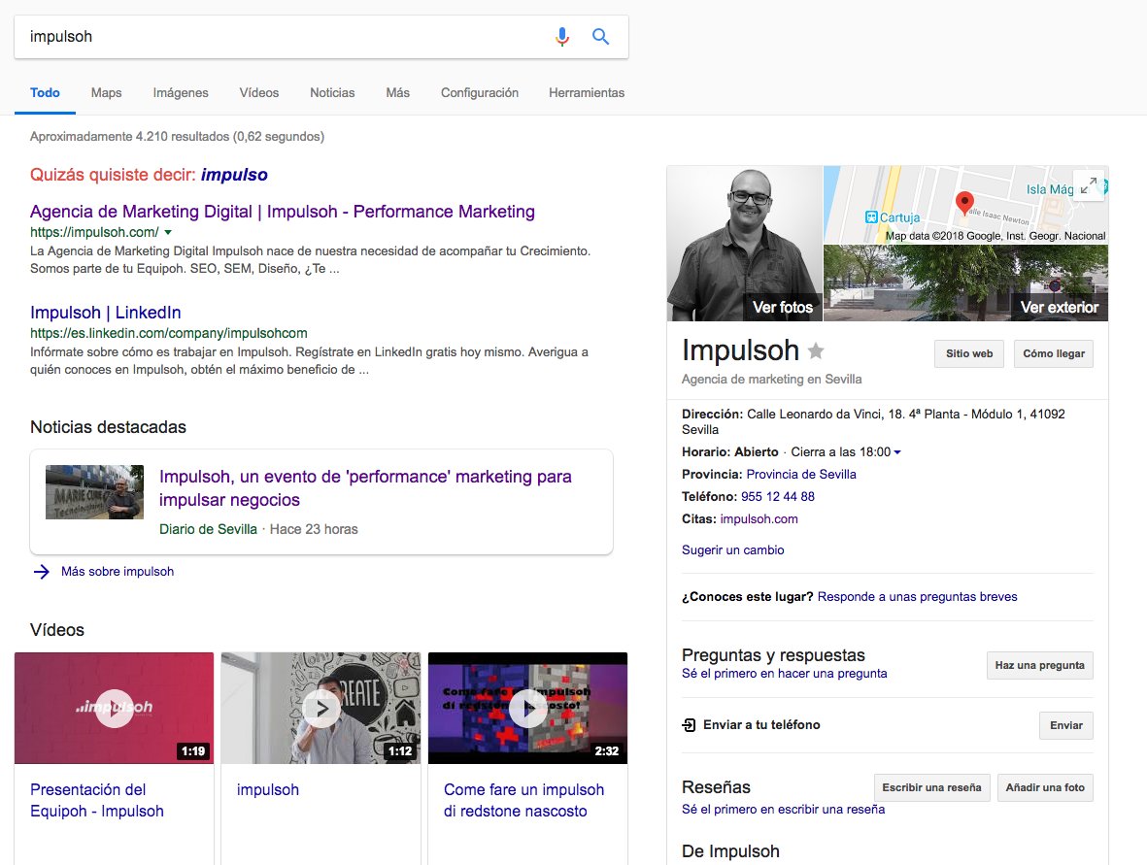Image resolution: width=1147 pixels, height=865 pixels.
Task: Expand the map with the fullscreen arrows icon
Action: click(x=1089, y=185)
